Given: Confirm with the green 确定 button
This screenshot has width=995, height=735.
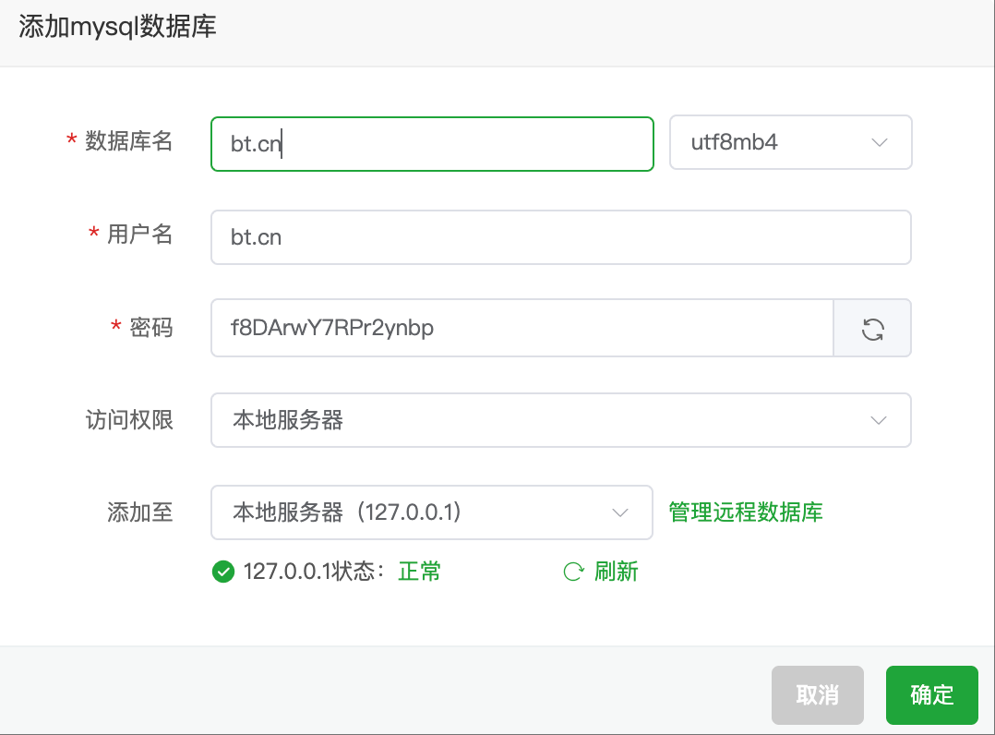Looking at the screenshot, I should pos(931,695).
